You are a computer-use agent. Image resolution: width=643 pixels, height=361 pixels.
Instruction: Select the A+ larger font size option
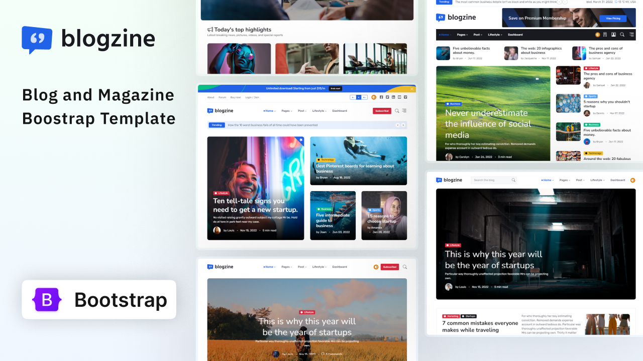pos(364,97)
